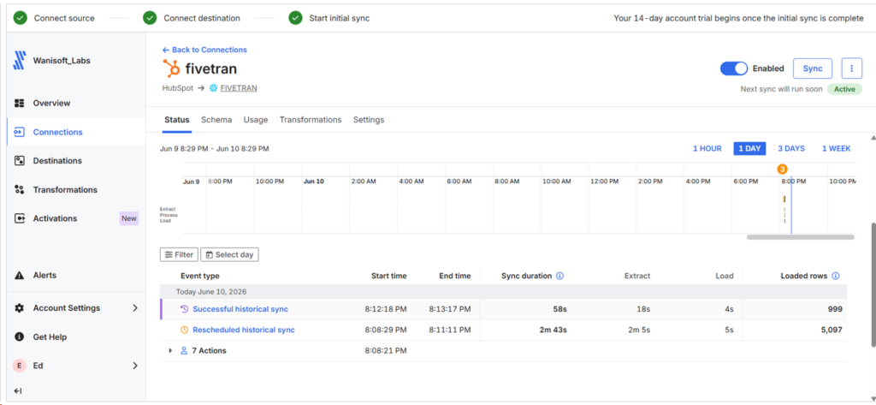The image size is (876, 405).
Task: Click the Transformations dots icon in sidebar
Action: (x=20, y=189)
